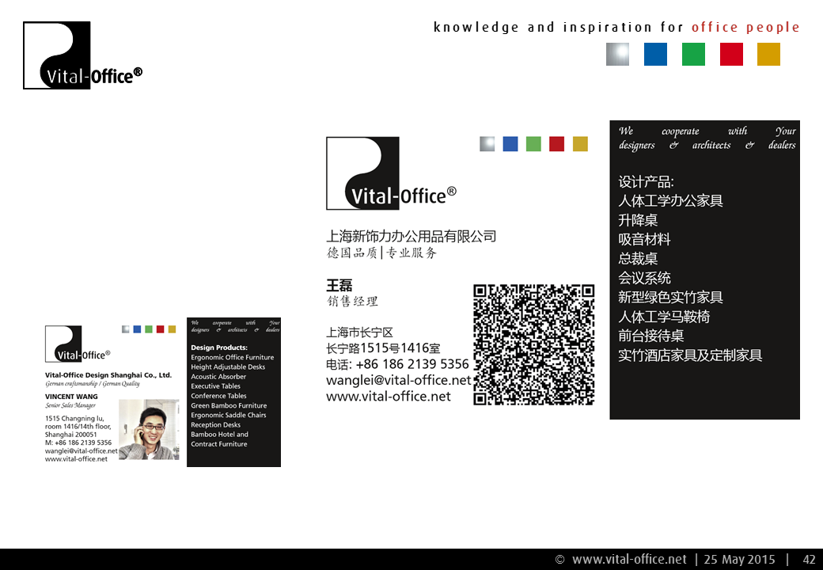823x570 pixels.
Task: Click the '人体工学马鞍椅' list item
Action: (x=664, y=317)
